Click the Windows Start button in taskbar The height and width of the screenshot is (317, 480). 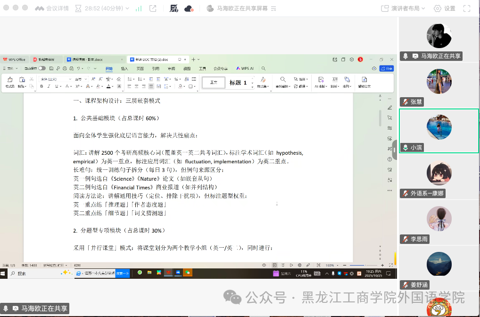pos(4,273)
